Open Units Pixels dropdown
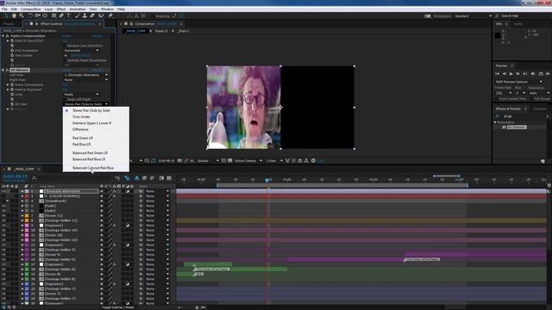Screen dimensions: 552x310 pos(82,95)
